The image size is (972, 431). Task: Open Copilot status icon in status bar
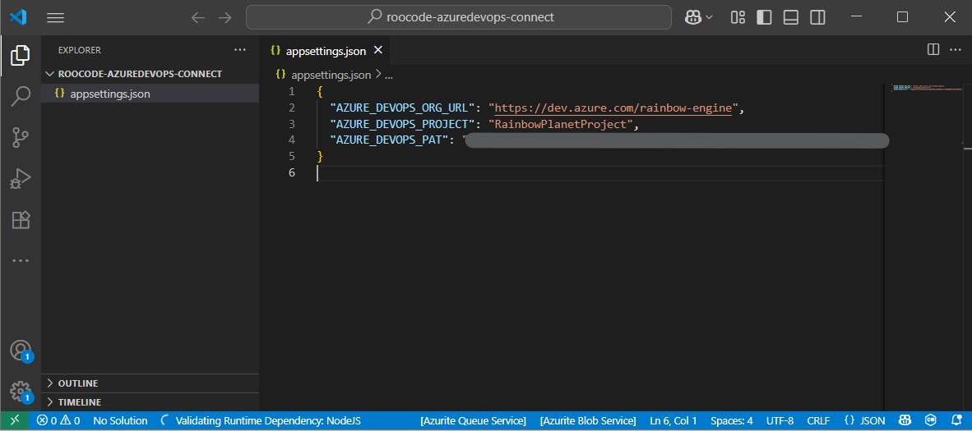pyautogui.click(x=905, y=420)
